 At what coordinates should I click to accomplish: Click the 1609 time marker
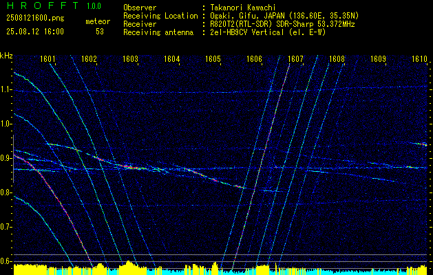pyautogui.click(x=378, y=59)
